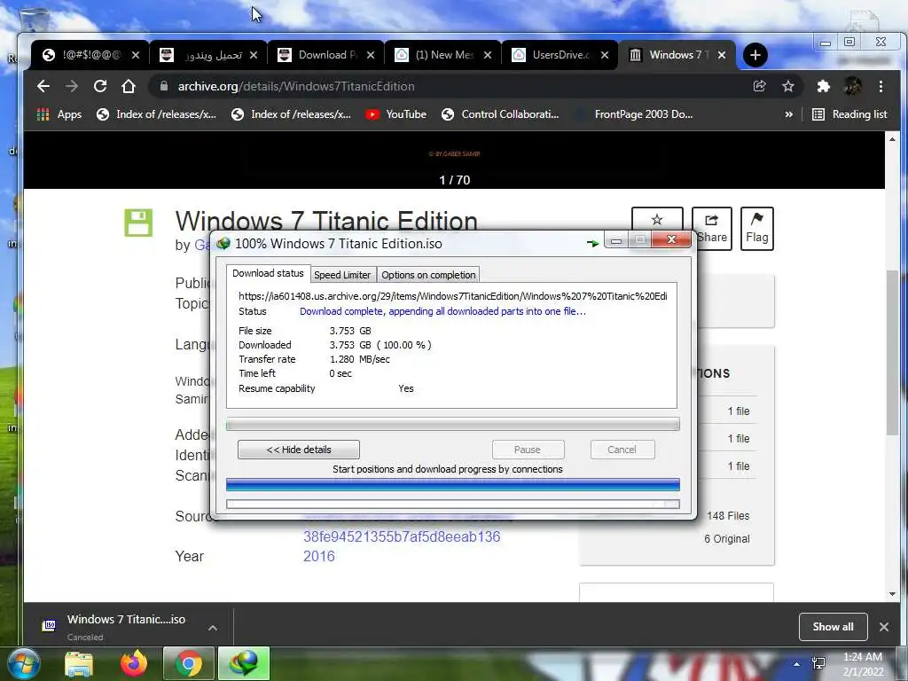908x681 pixels.
Task: Open the Chrome profile avatar
Action: point(852,86)
